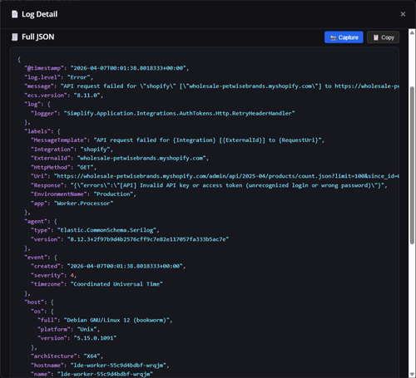Viewport: 416px width, 378px height.
Task: Click the vertical scrollbar thumb
Action: click(x=412, y=165)
